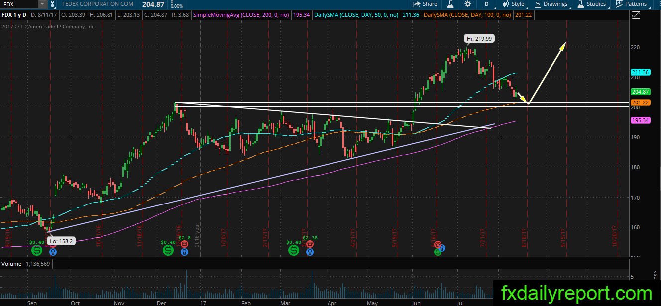The image size is (661, 306).
Task: Click the blue lightbulb icon in June
Action: [x=442, y=248]
